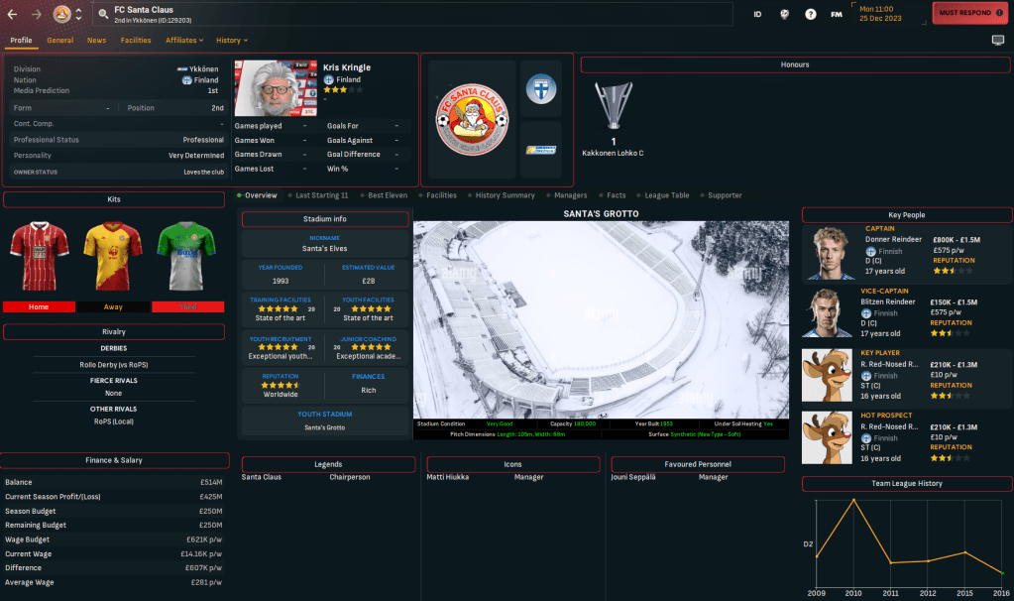Expand the Affiliates dropdown
1014x601 pixels.
point(184,41)
